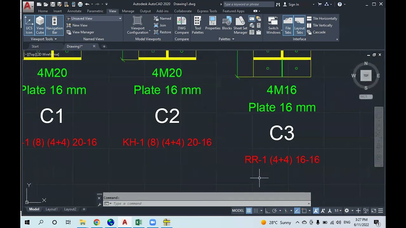This screenshot has width=406, height=228.
Task: Toggle Layout Tabs display
Action: point(299,25)
